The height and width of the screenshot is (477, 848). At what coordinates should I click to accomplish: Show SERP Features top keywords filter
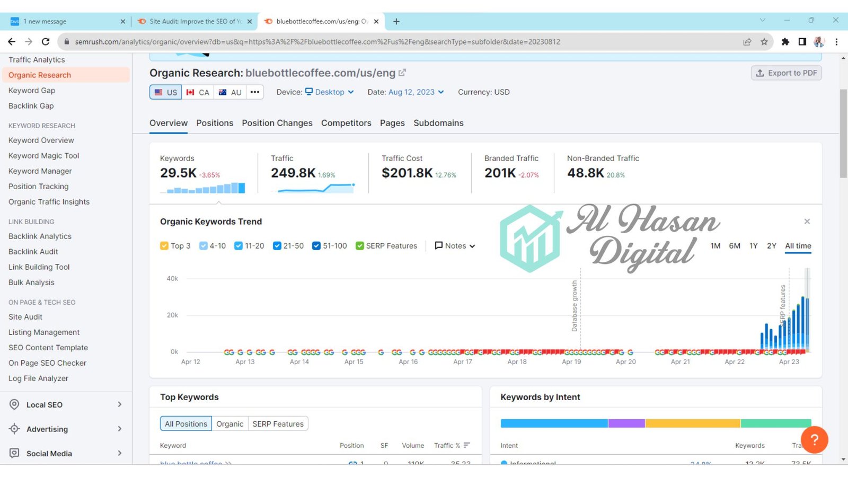[x=278, y=423]
